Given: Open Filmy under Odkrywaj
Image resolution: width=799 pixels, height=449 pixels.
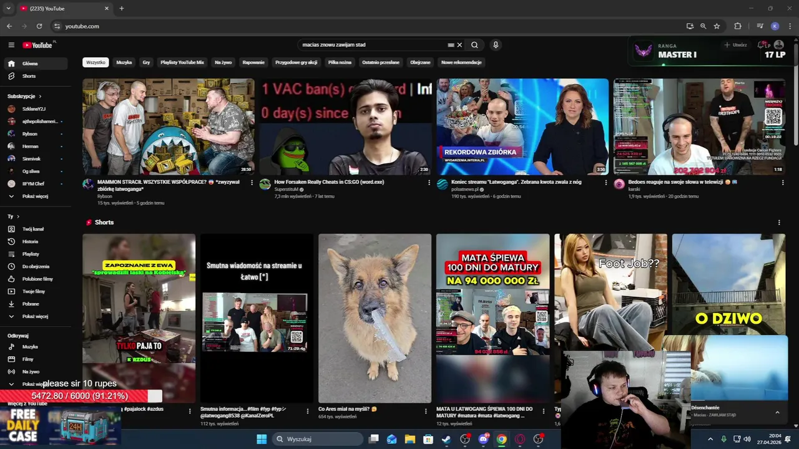Looking at the screenshot, I should click(36, 359).
